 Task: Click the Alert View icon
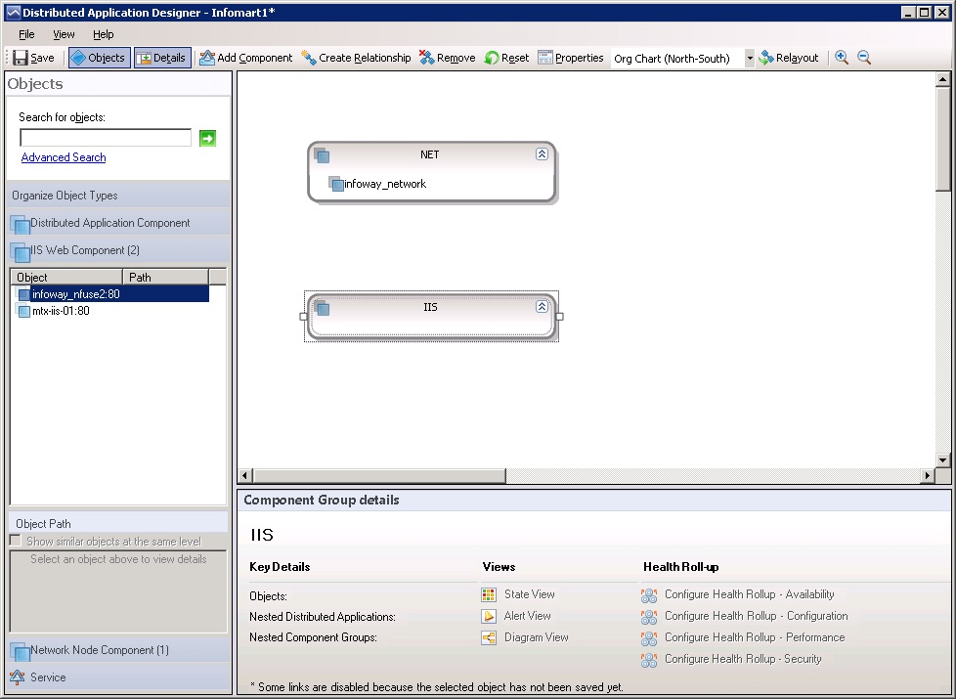[x=489, y=616]
